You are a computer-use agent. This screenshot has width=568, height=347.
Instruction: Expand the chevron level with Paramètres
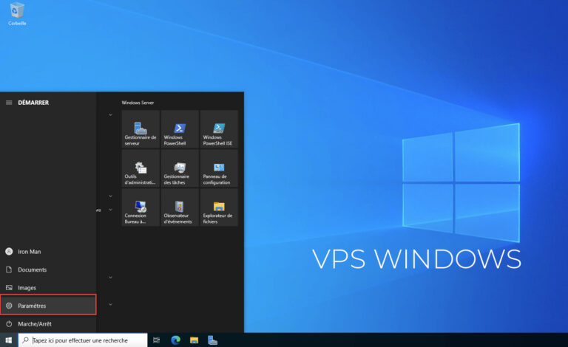point(110,305)
